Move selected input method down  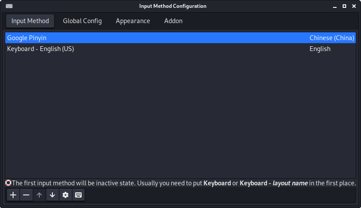click(x=52, y=195)
